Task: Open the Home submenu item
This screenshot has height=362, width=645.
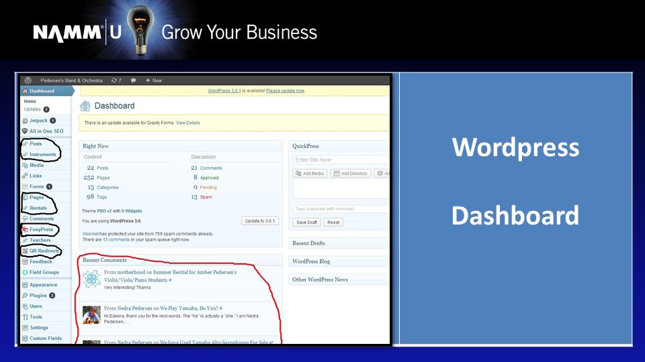Action: [x=30, y=101]
